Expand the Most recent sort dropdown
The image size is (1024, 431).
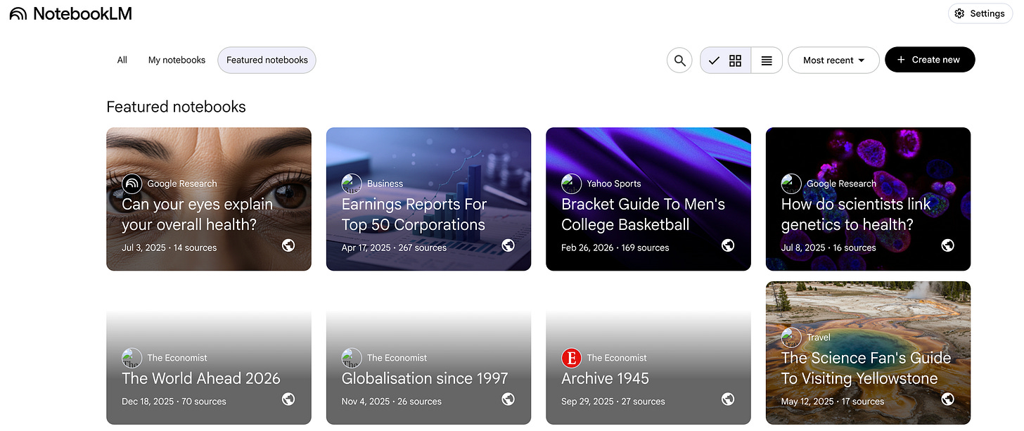click(x=833, y=60)
